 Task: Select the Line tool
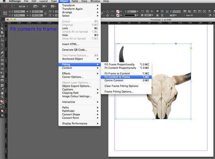tap(2, 49)
